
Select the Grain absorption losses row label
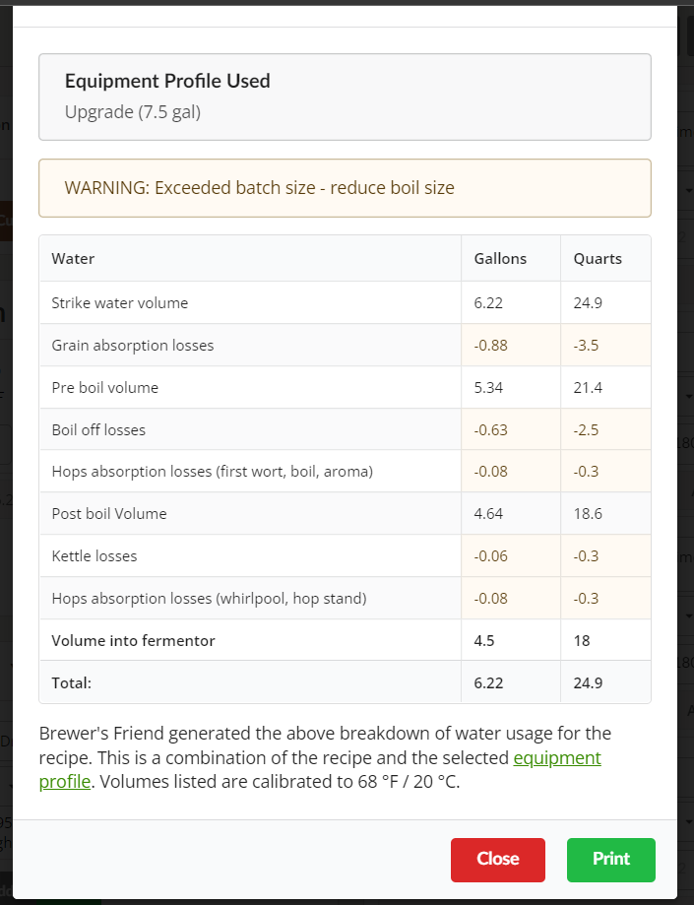click(132, 346)
